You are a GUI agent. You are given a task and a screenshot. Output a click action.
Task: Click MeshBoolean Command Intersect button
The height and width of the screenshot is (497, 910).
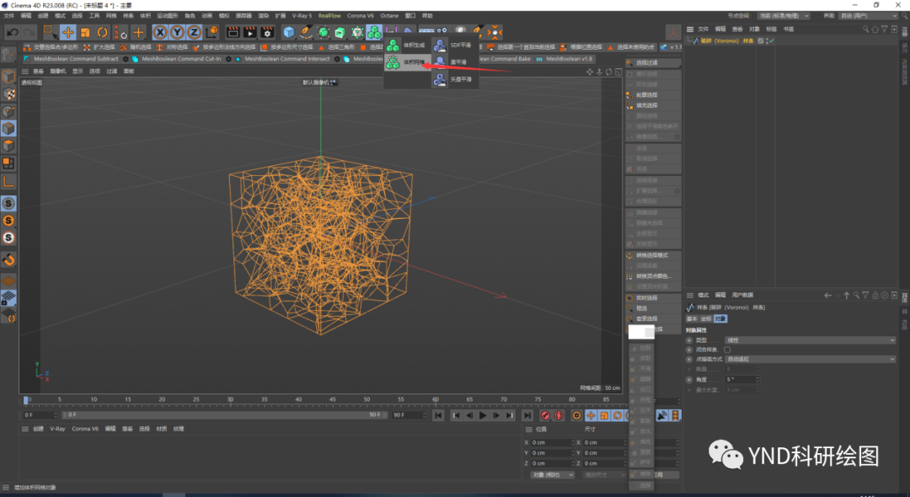tap(282, 59)
